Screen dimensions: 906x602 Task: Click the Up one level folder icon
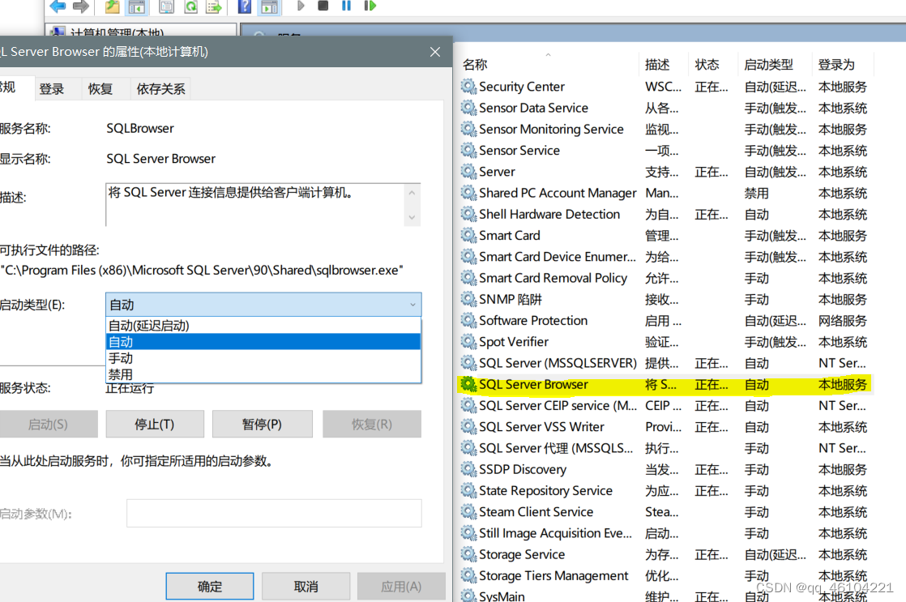pos(112,6)
